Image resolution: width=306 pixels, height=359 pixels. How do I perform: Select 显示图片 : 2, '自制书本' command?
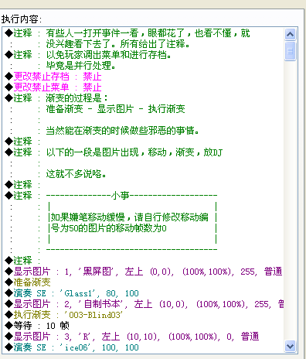coord(144,304)
